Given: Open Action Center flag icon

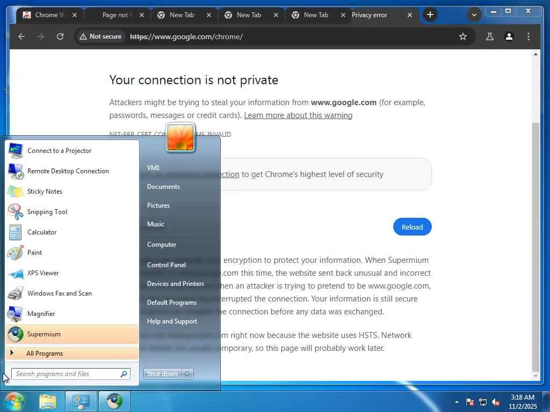Looking at the screenshot, I should (x=470, y=402).
